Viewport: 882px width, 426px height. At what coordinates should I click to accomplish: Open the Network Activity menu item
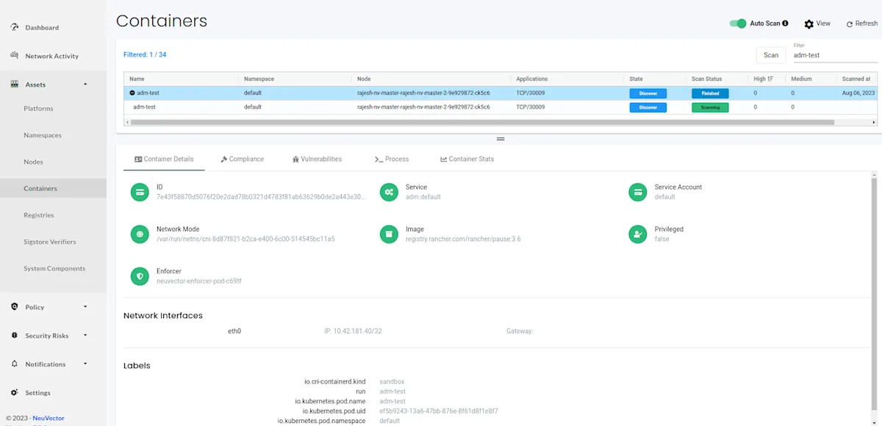[x=51, y=56]
